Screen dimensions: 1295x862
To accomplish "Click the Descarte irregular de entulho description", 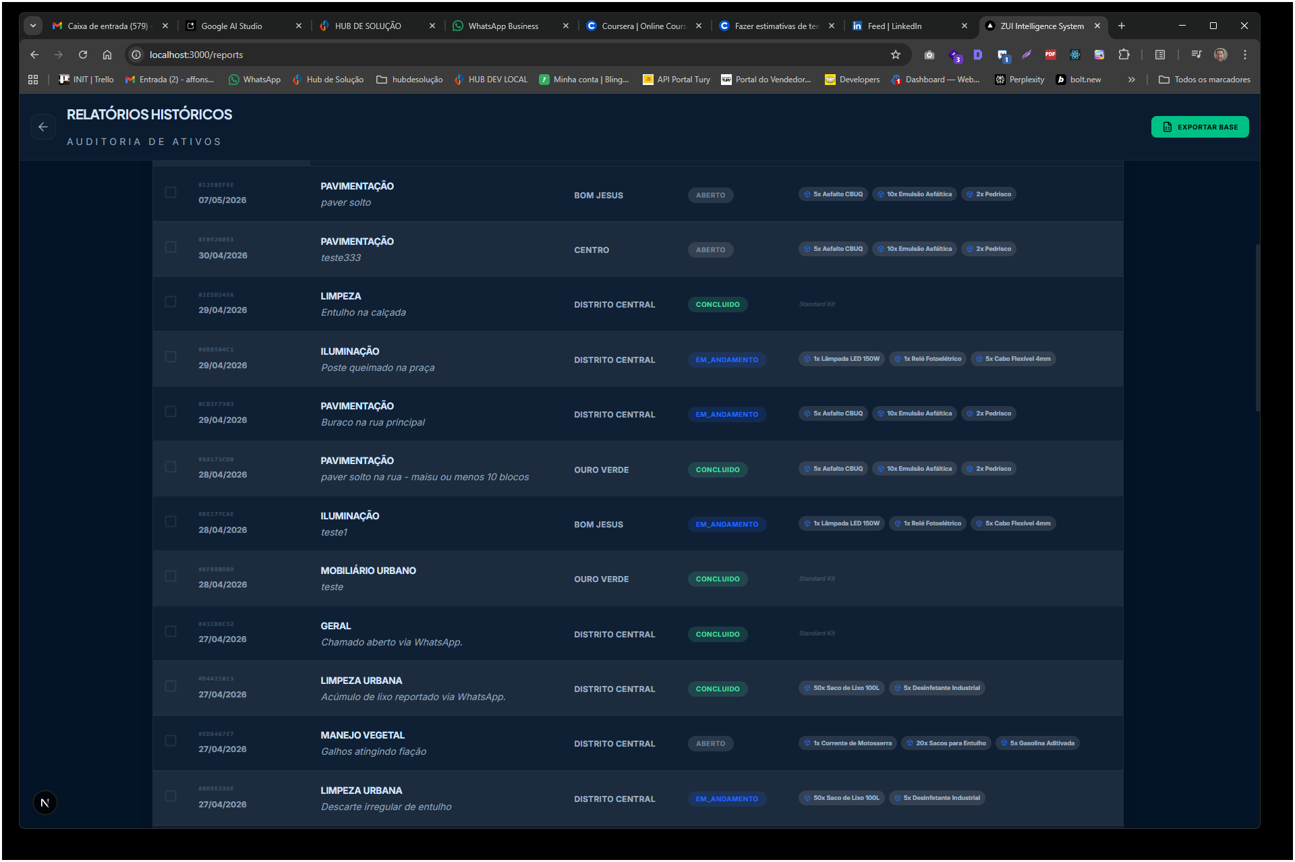I will 386,807.
